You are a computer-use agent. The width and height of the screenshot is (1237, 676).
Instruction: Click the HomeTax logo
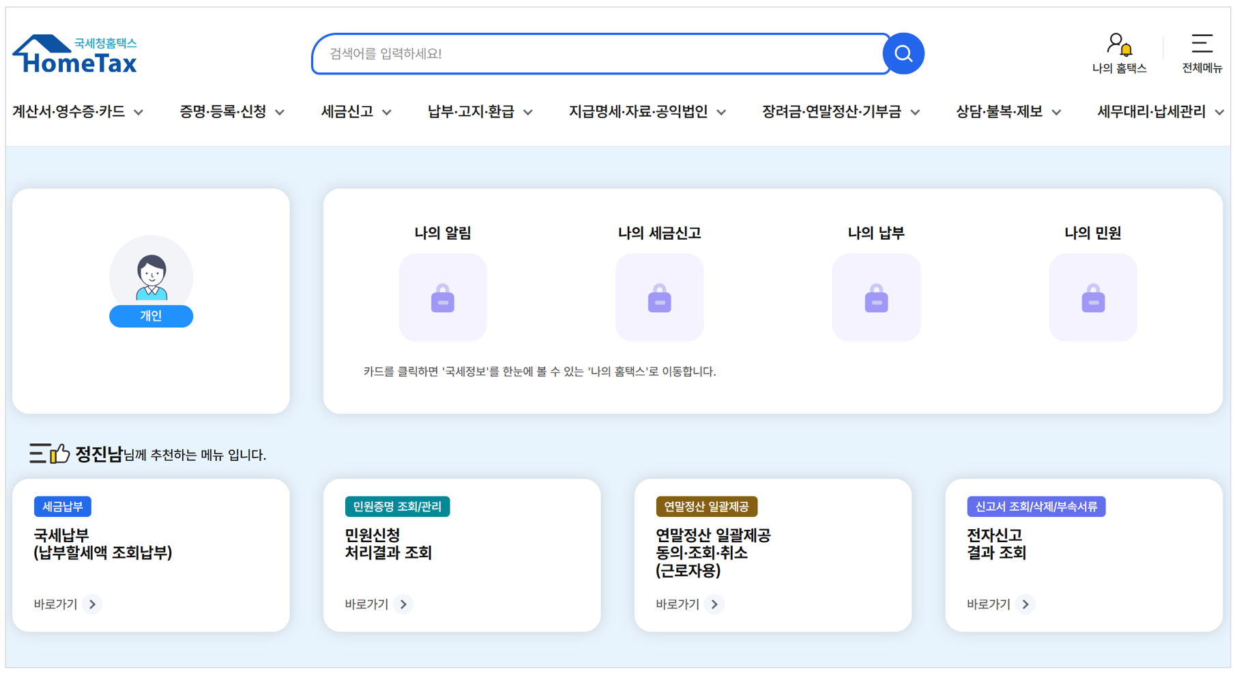click(x=74, y=55)
